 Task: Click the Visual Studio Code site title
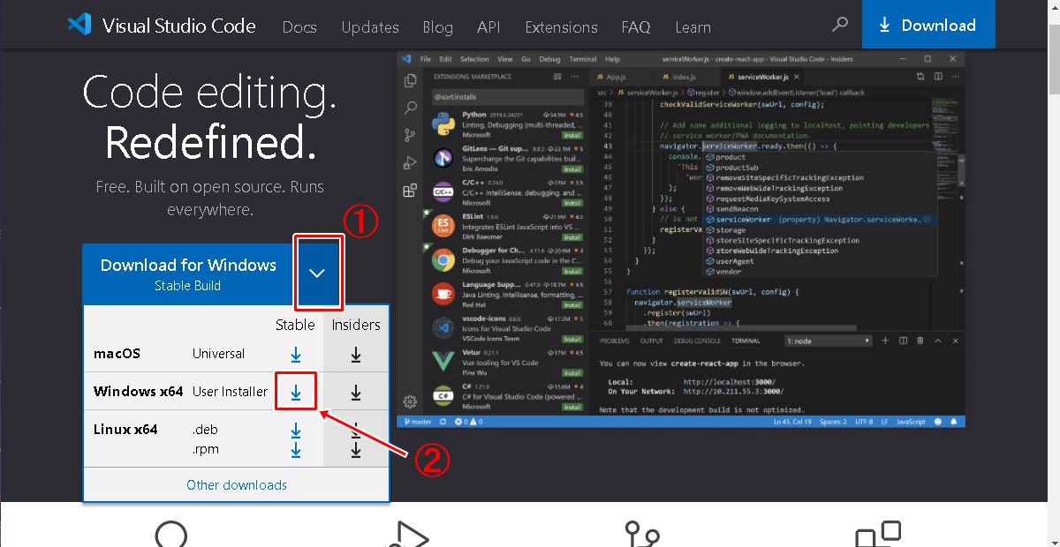[x=179, y=26]
